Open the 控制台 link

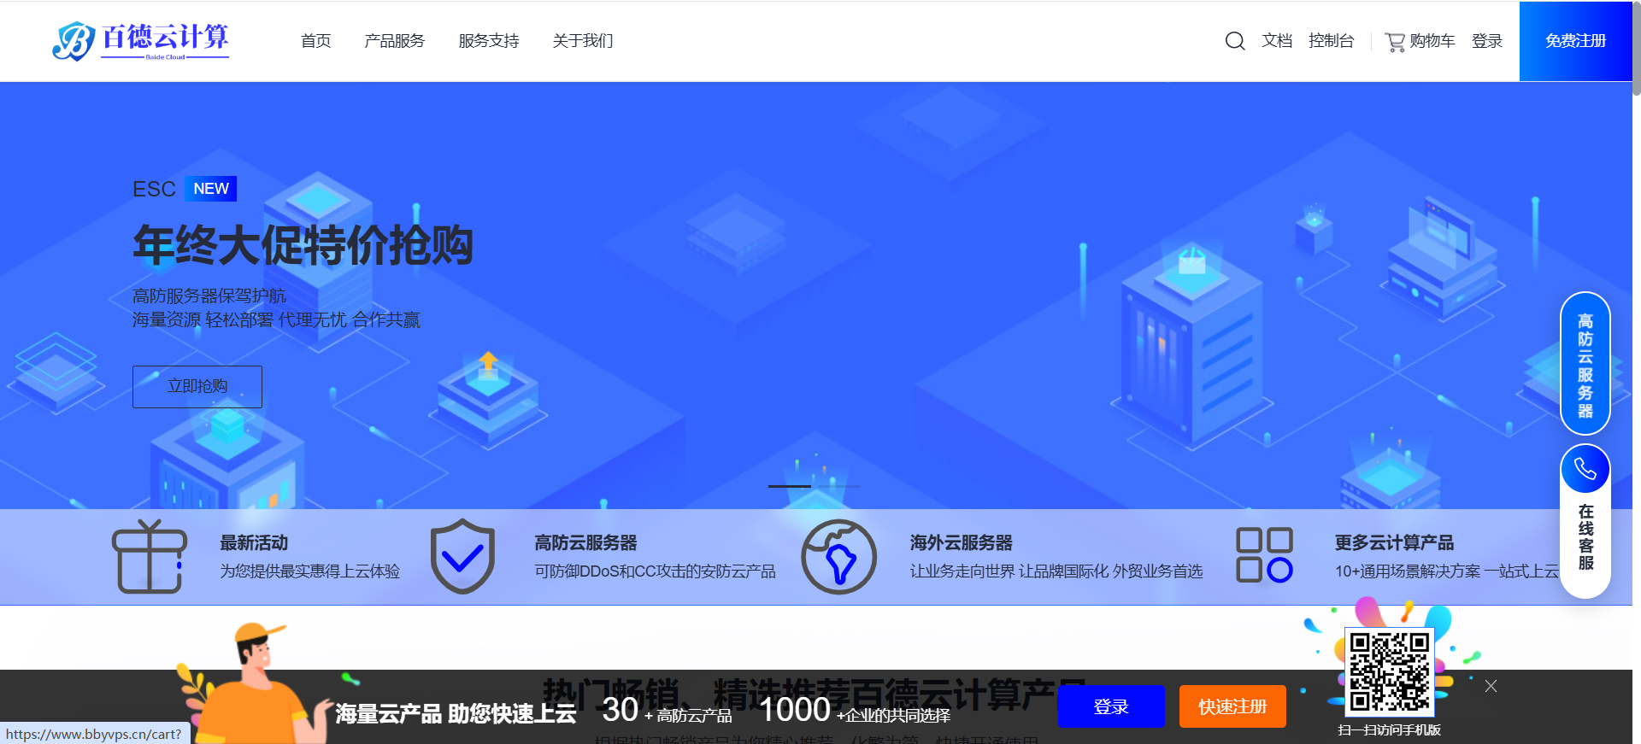[1331, 41]
